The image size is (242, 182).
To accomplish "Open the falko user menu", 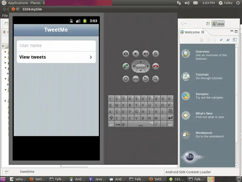I will [226, 3].
